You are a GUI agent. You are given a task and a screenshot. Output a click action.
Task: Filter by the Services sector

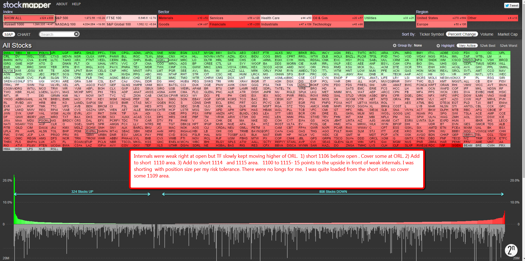point(235,18)
